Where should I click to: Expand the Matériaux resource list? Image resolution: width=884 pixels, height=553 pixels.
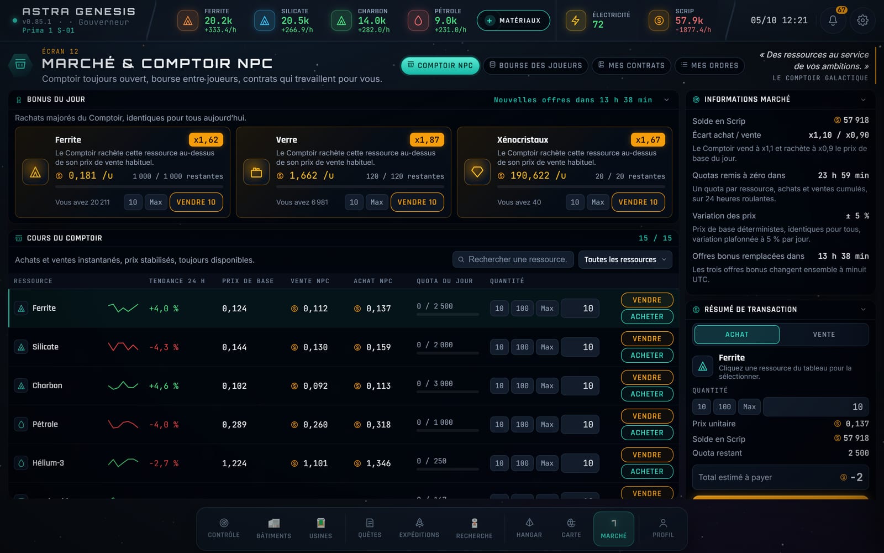pos(513,20)
